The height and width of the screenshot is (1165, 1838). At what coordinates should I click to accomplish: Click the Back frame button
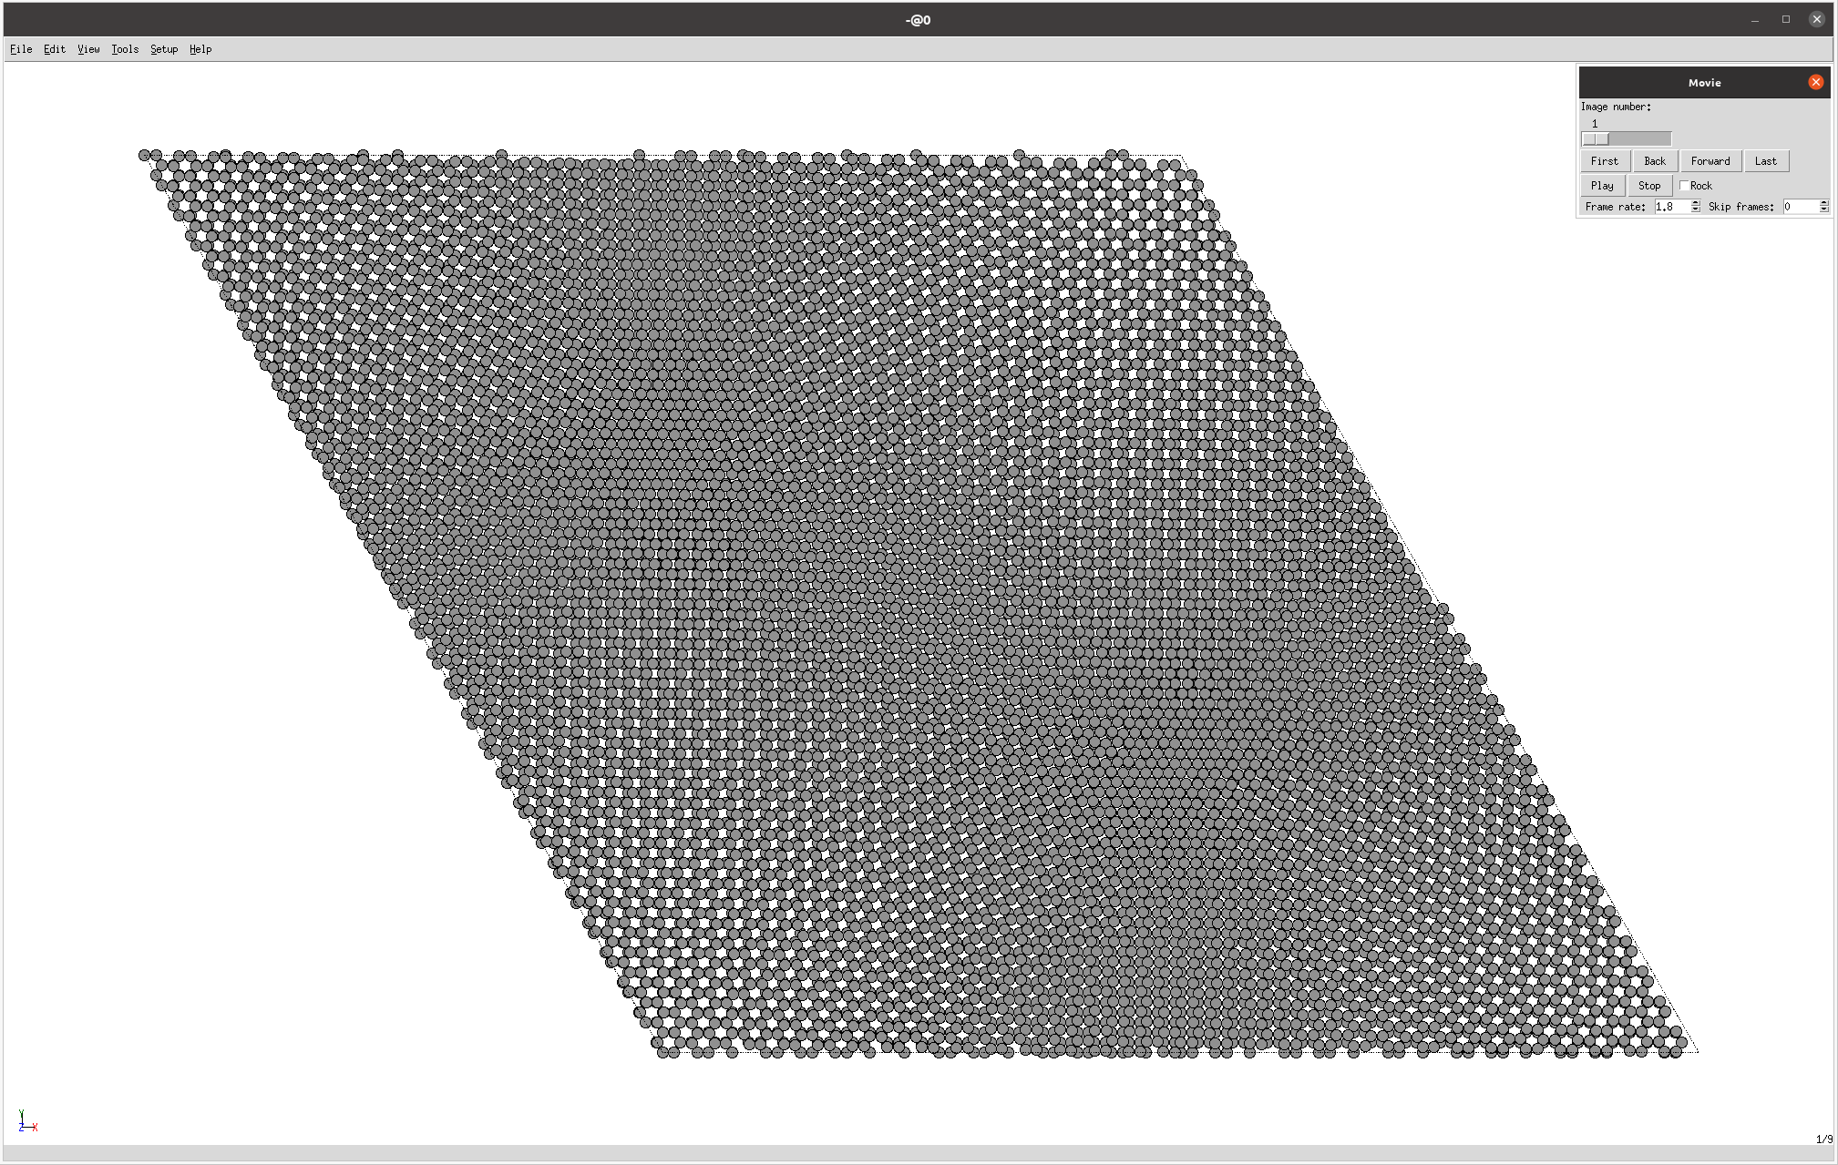1653,160
